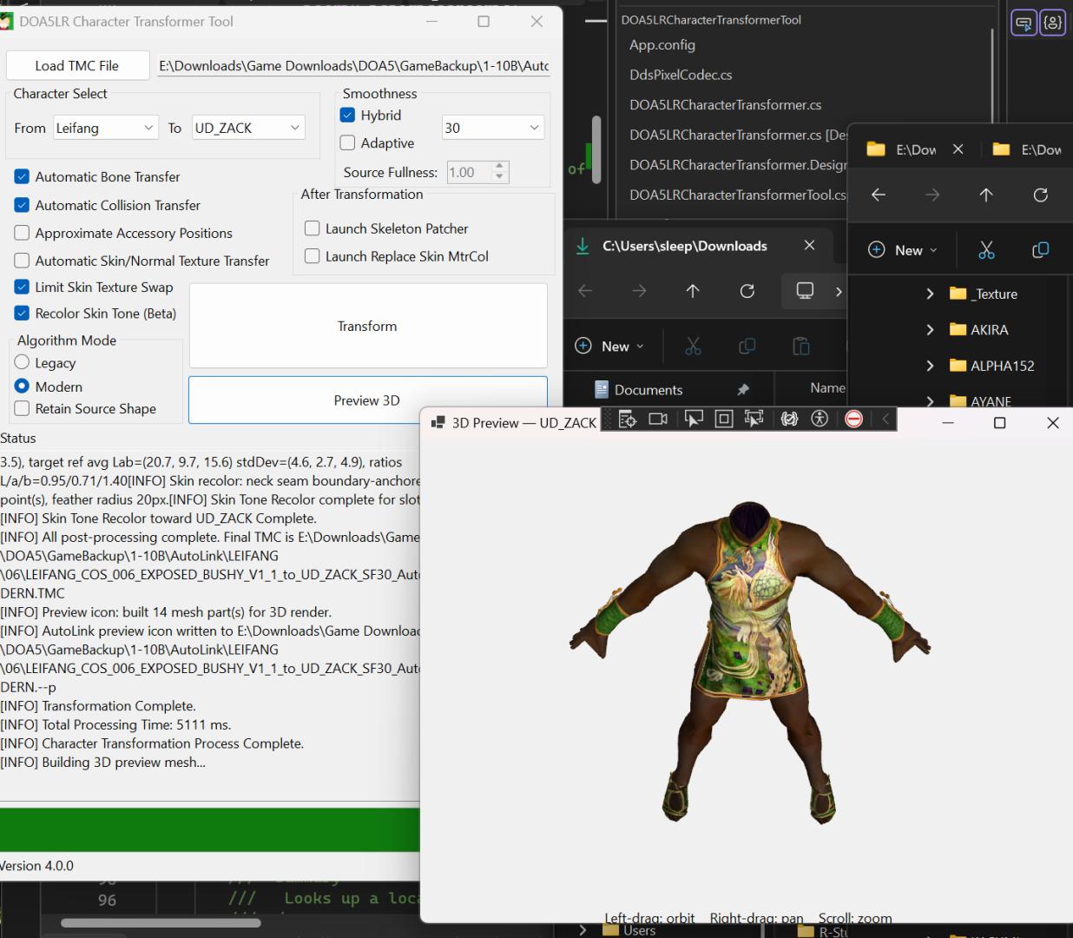Open App.config in file list
1073x938 pixels.
click(x=662, y=45)
